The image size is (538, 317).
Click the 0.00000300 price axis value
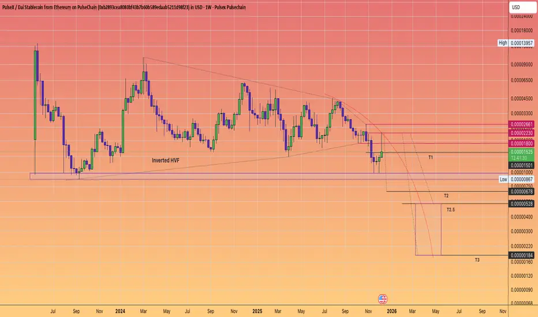point(521,231)
